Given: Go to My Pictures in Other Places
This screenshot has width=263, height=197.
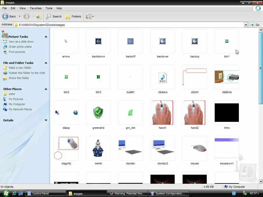Looking at the screenshot, I should 16,99.
